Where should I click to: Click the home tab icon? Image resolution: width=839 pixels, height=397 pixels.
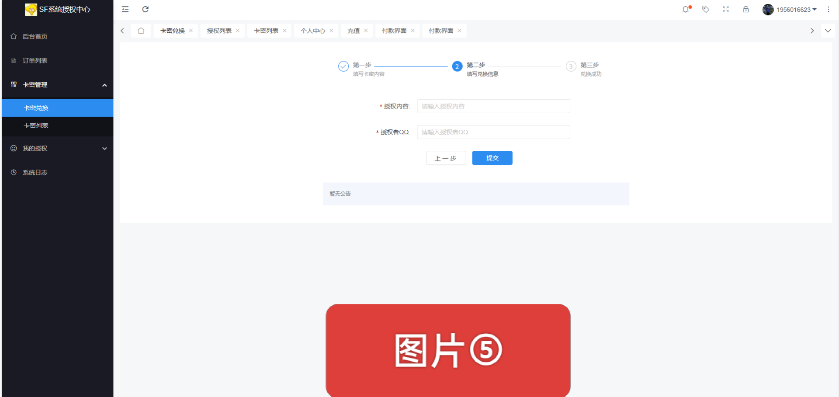pyautogui.click(x=141, y=31)
